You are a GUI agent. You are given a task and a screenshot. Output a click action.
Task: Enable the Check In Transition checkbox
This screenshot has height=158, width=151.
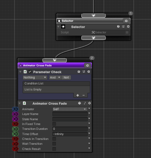pyautogui.click(x=54, y=139)
